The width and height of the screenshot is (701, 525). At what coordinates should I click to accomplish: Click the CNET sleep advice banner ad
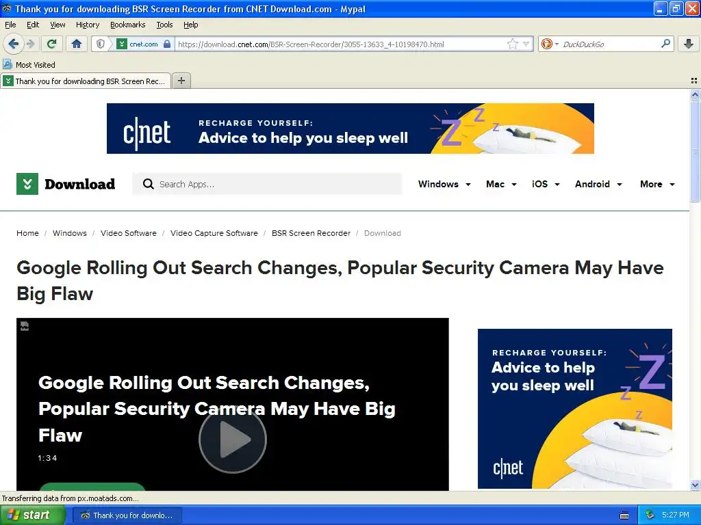point(350,129)
